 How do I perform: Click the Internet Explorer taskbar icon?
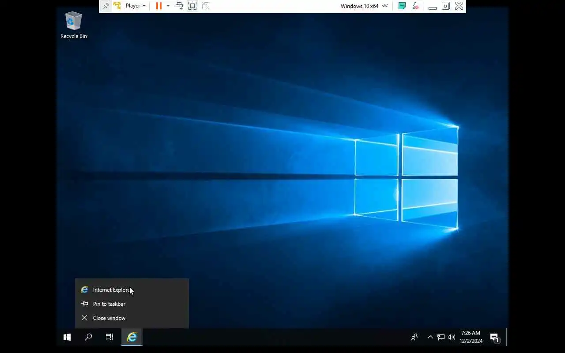[x=132, y=337]
